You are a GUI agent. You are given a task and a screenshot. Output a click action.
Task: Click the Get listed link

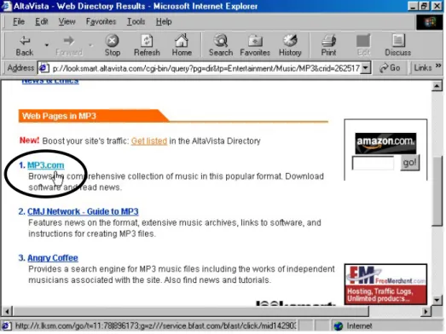coord(149,141)
